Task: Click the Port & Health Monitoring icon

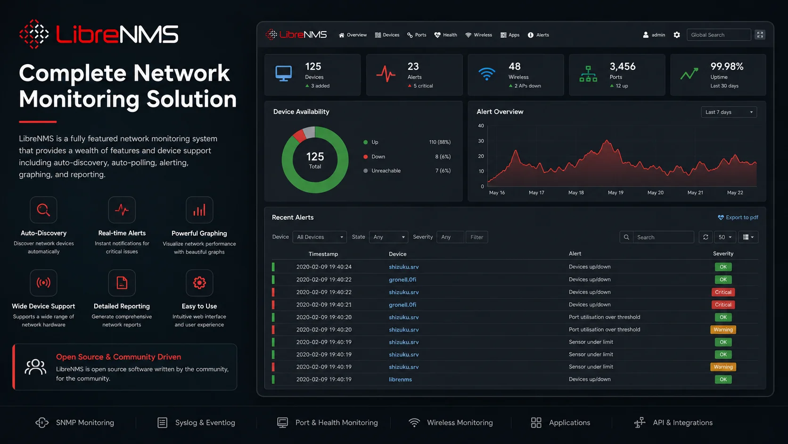Action: click(282, 423)
